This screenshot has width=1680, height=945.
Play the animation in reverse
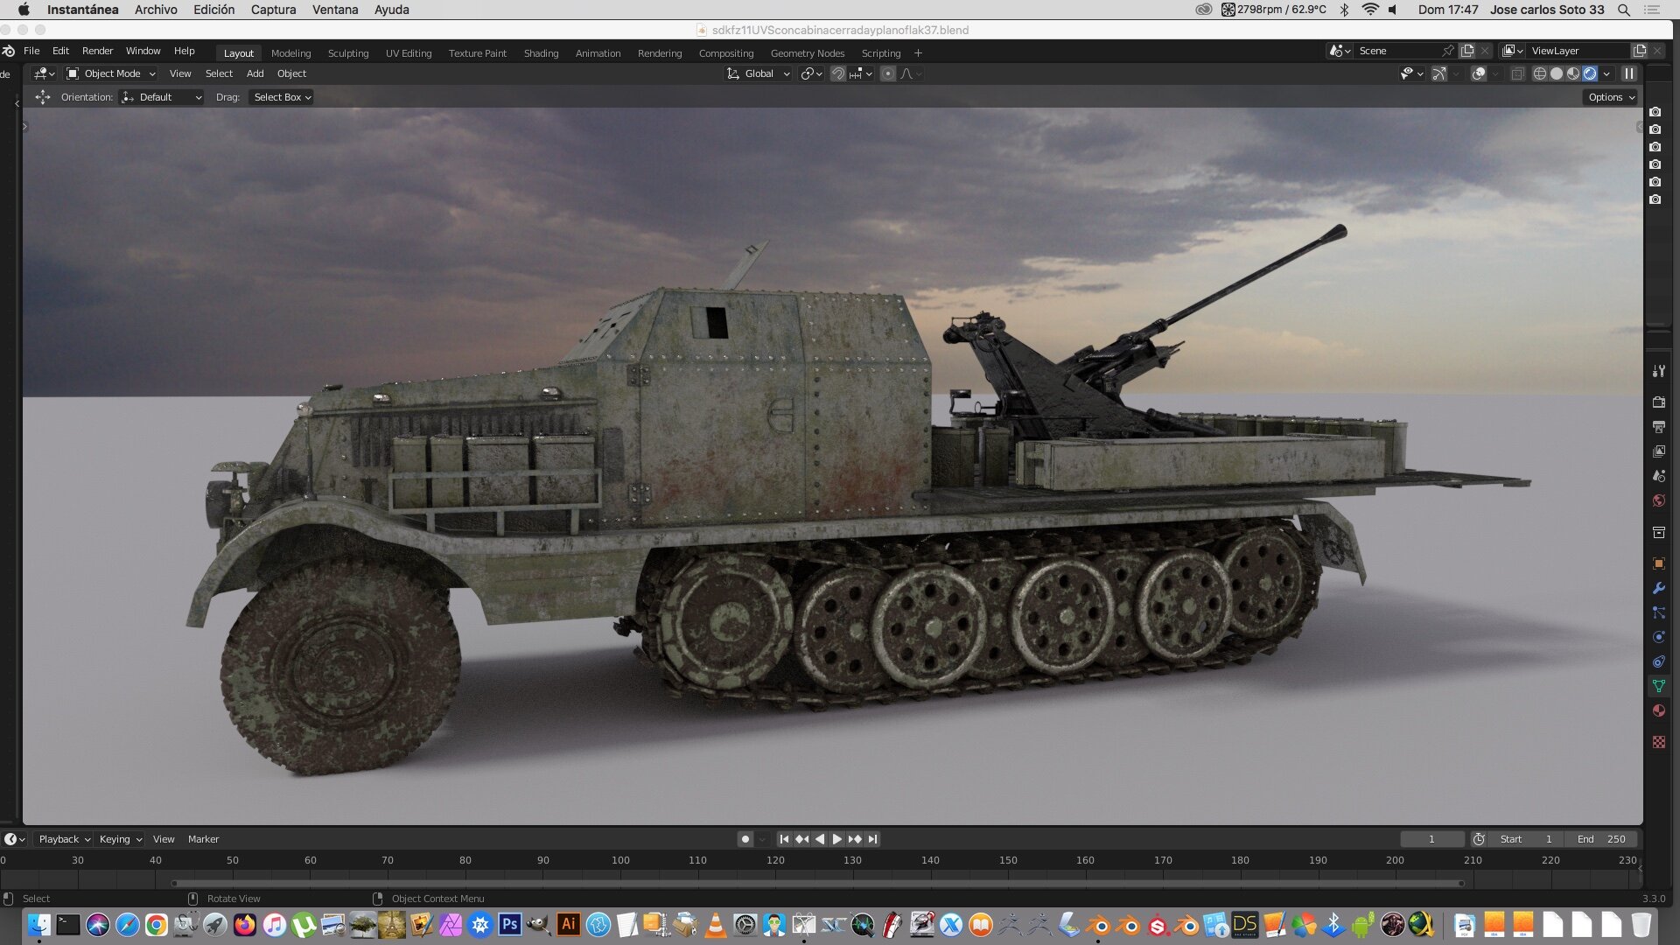click(820, 839)
